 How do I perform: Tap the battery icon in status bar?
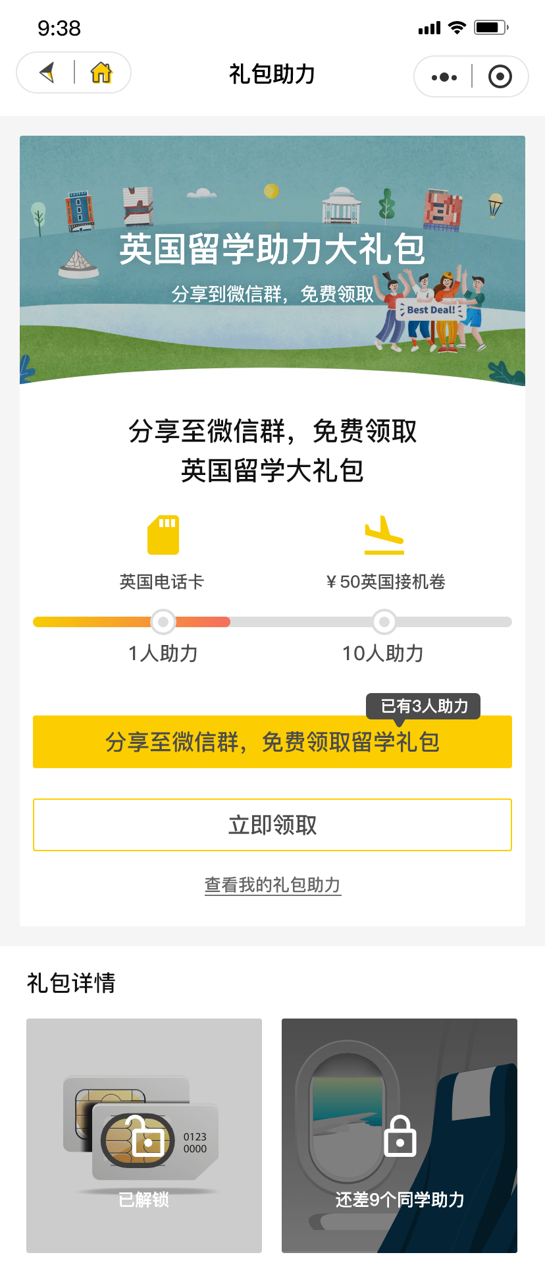click(492, 28)
